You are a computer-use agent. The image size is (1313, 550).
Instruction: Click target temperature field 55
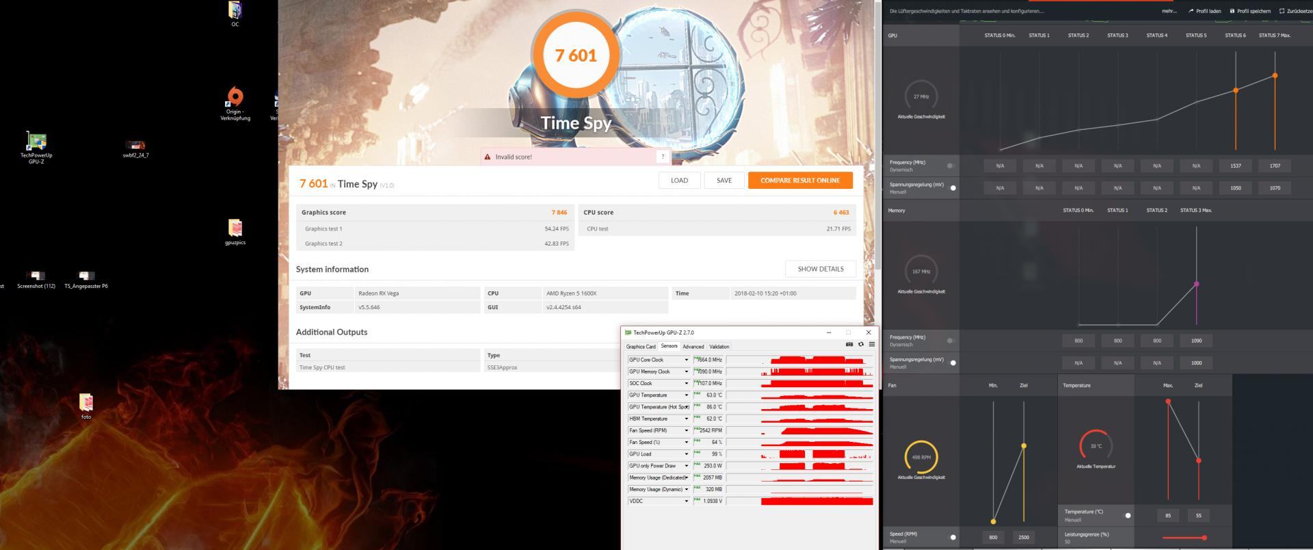click(x=1198, y=515)
